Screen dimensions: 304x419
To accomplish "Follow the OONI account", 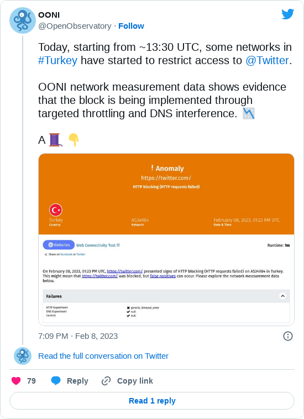I will point(131,26).
